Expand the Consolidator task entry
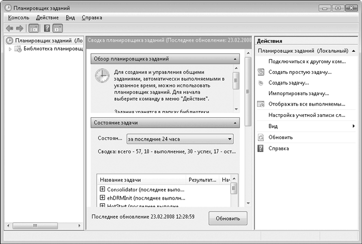Viewport: 362px width, 244px height. [x=102, y=189]
